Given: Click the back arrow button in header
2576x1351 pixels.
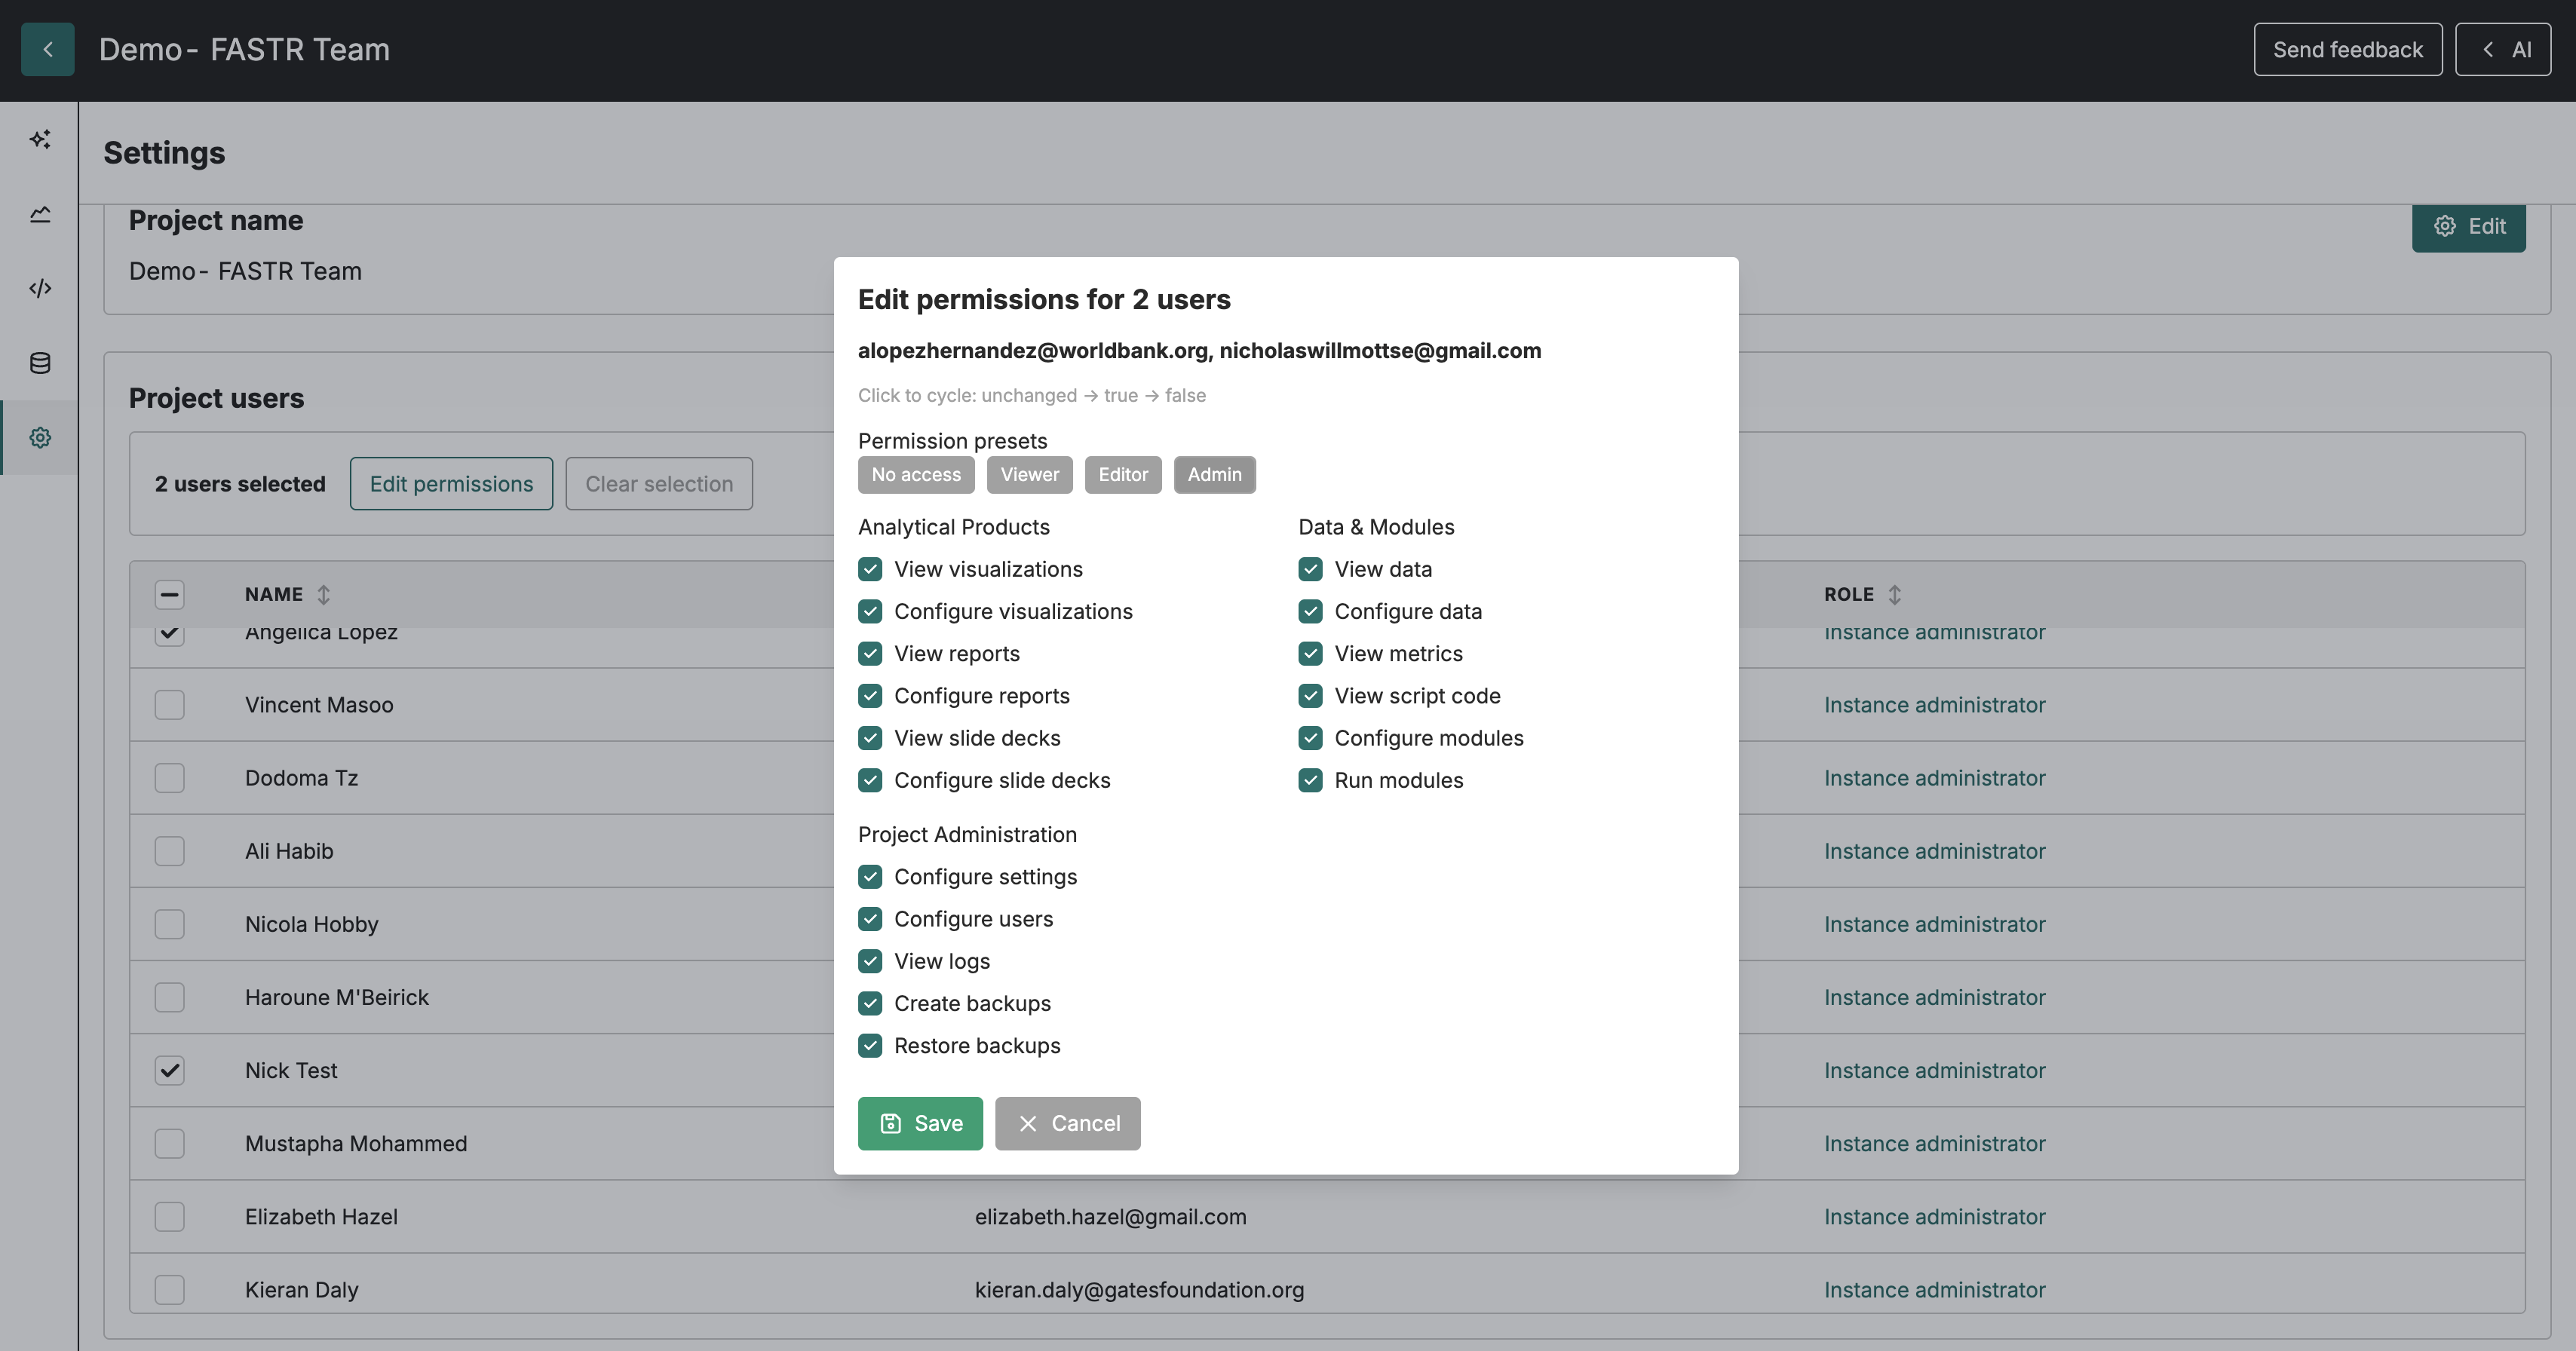Looking at the screenshot, I should [x=47, y=49].
